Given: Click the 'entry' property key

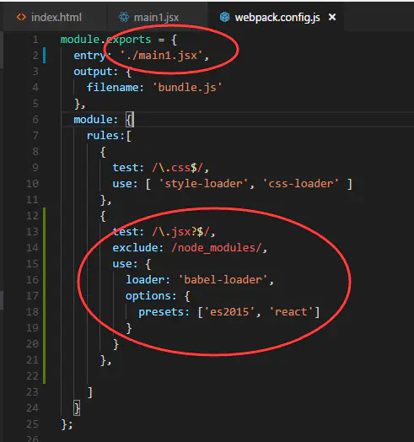Looking at the screenshot, I should point(89,56).
